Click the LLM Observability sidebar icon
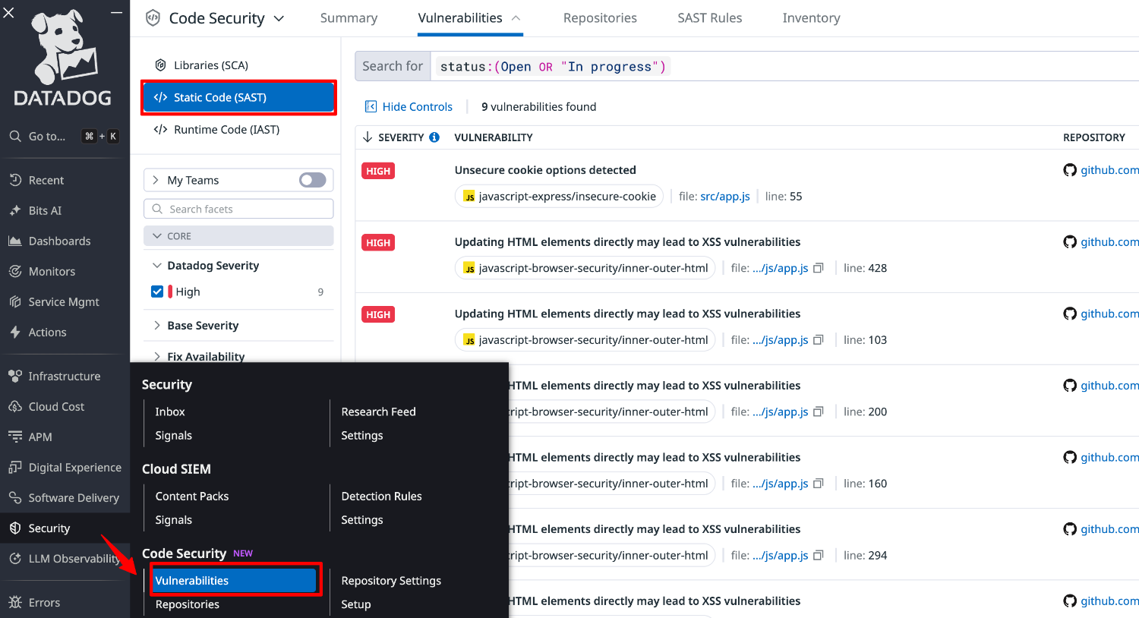 (x=15, y=558)
